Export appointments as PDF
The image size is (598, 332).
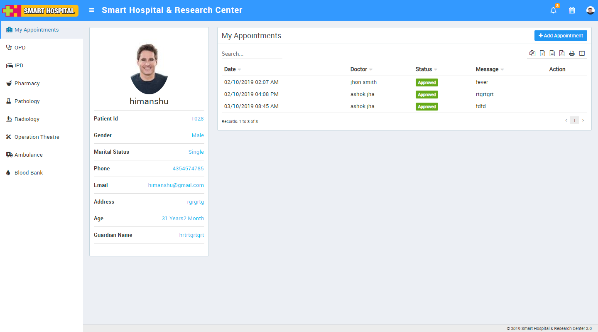click(562, 53)
